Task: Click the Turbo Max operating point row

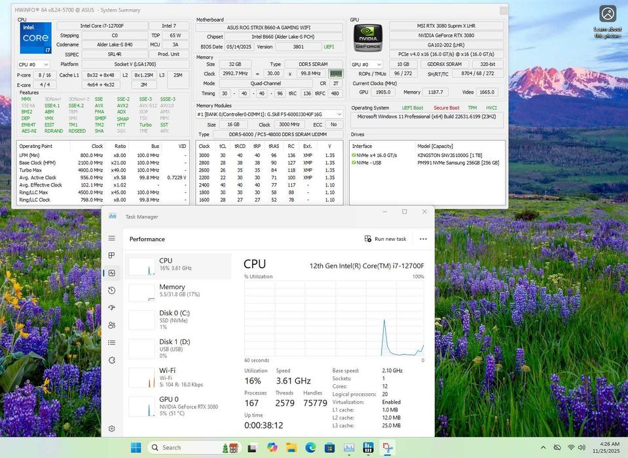Action: click(103, 170)
